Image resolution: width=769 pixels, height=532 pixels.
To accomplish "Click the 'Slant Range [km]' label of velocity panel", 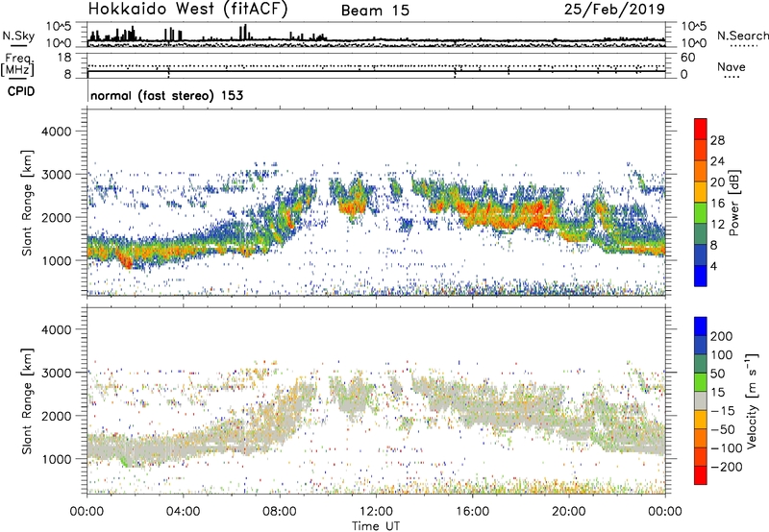I will [27, 401].
